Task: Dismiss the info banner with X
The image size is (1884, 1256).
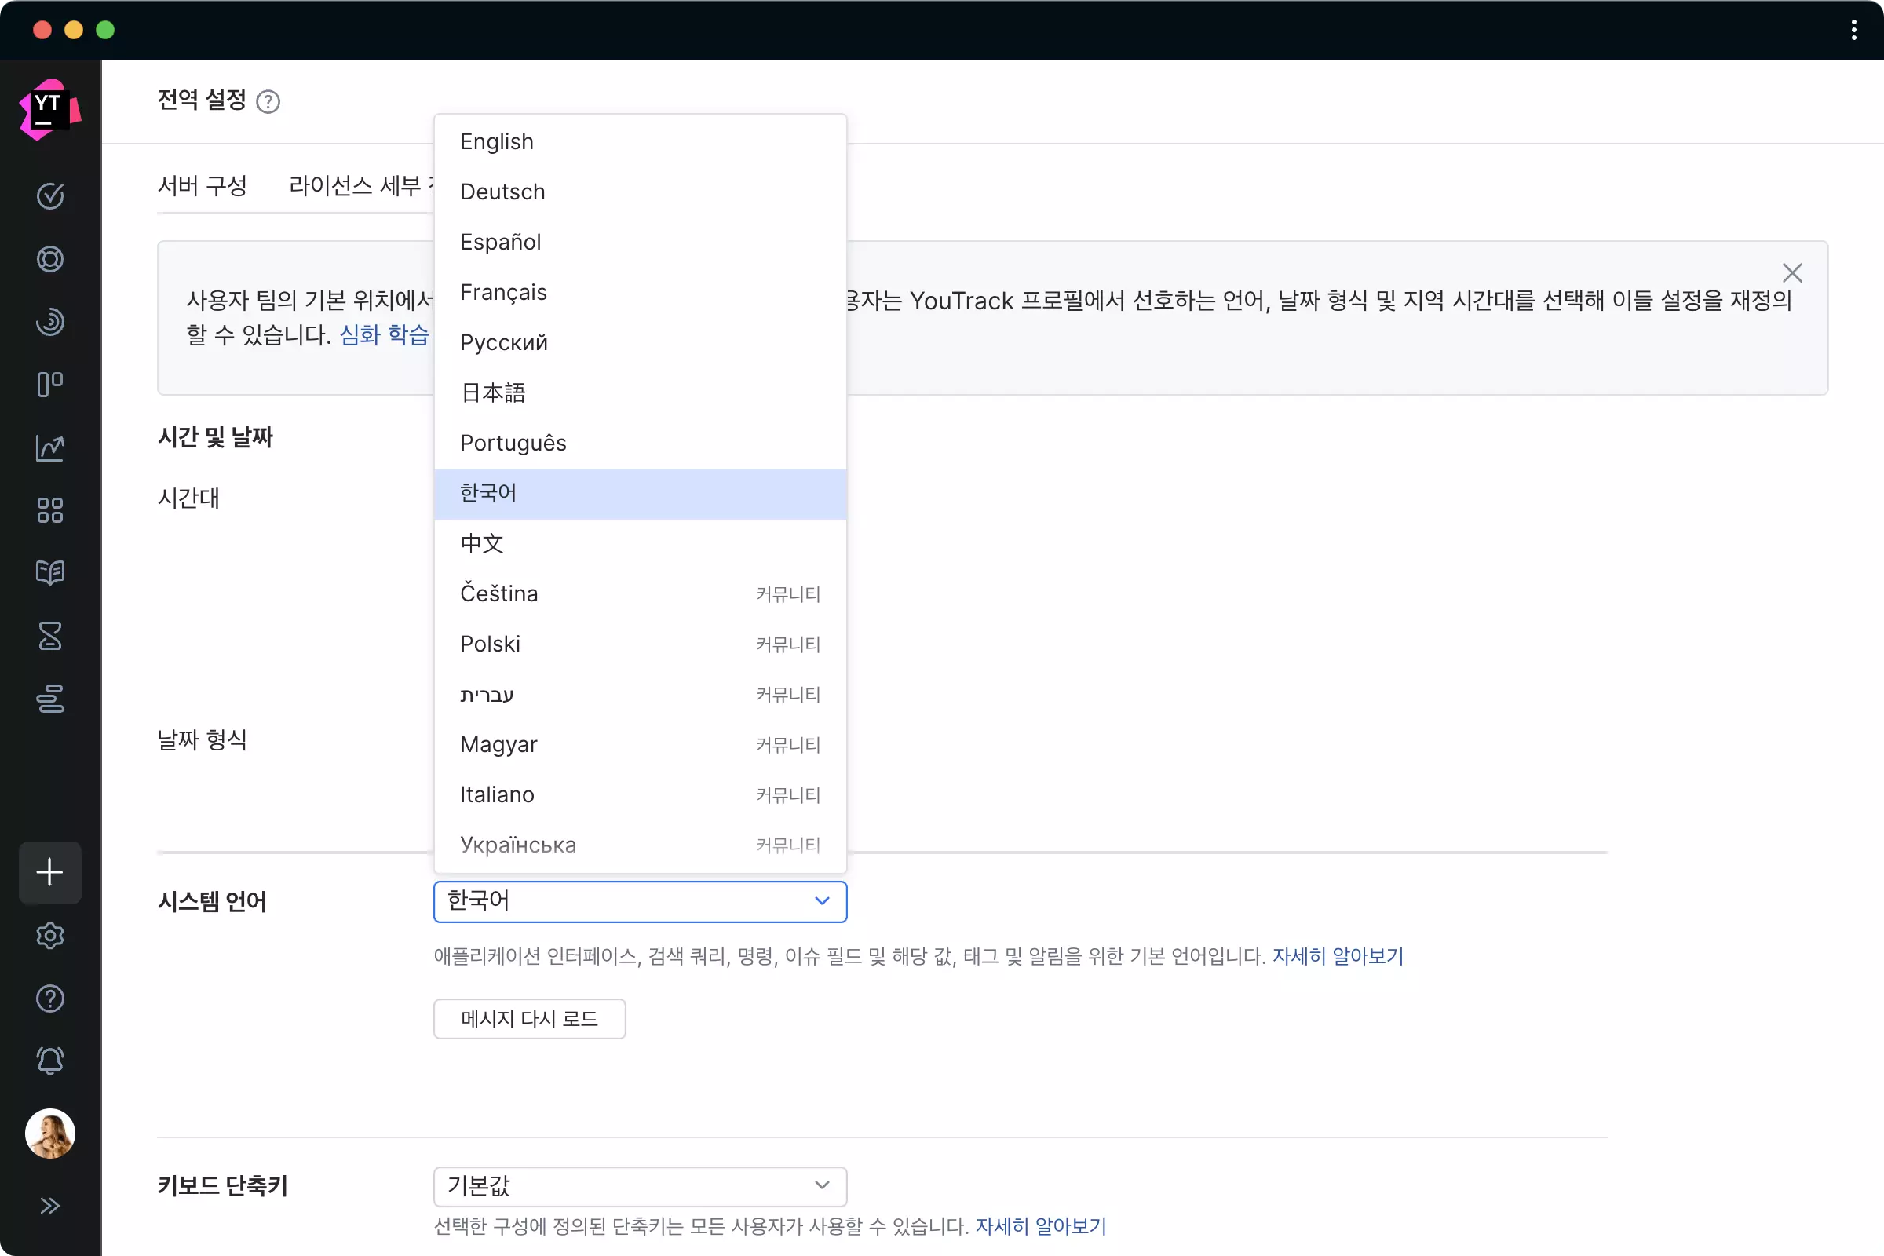Action: (1792, 273)
